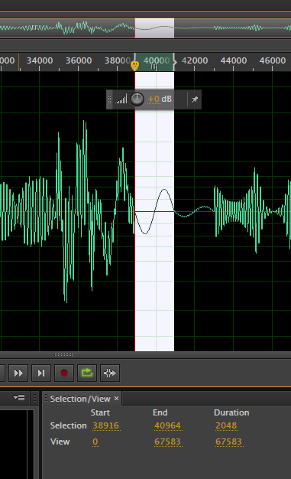Click the sine wave inside the white selection
This screenshot has width=291, height=479.
click(x=154, y=211)
